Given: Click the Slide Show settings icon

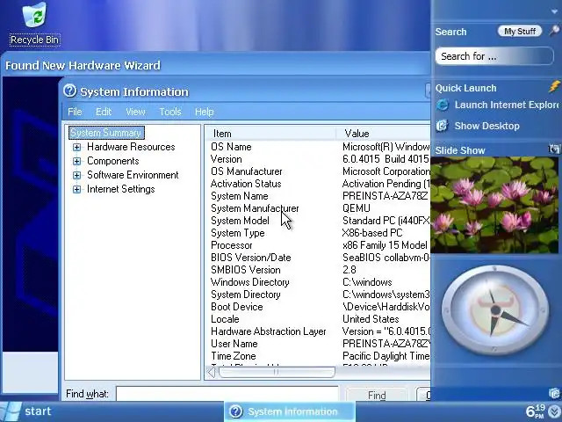Looking at the screenshot, I should pyautogui.click(x=554, y=149).
